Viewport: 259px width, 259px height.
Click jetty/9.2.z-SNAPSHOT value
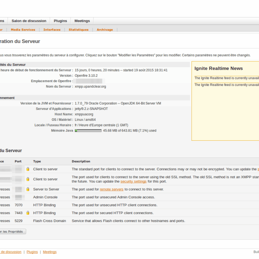click(91, 109)
